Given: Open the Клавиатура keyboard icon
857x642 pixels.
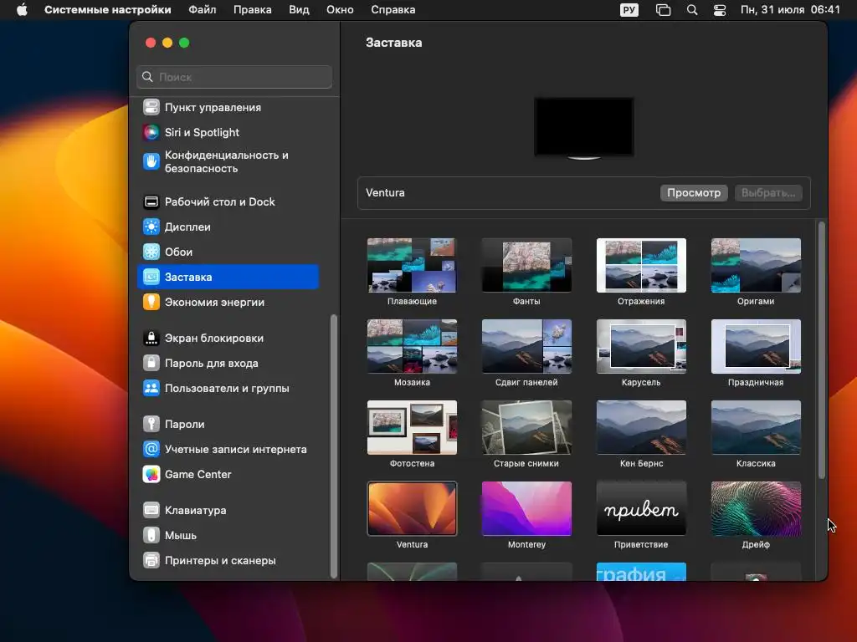Looking at the screenshot, I should point(151,510).
